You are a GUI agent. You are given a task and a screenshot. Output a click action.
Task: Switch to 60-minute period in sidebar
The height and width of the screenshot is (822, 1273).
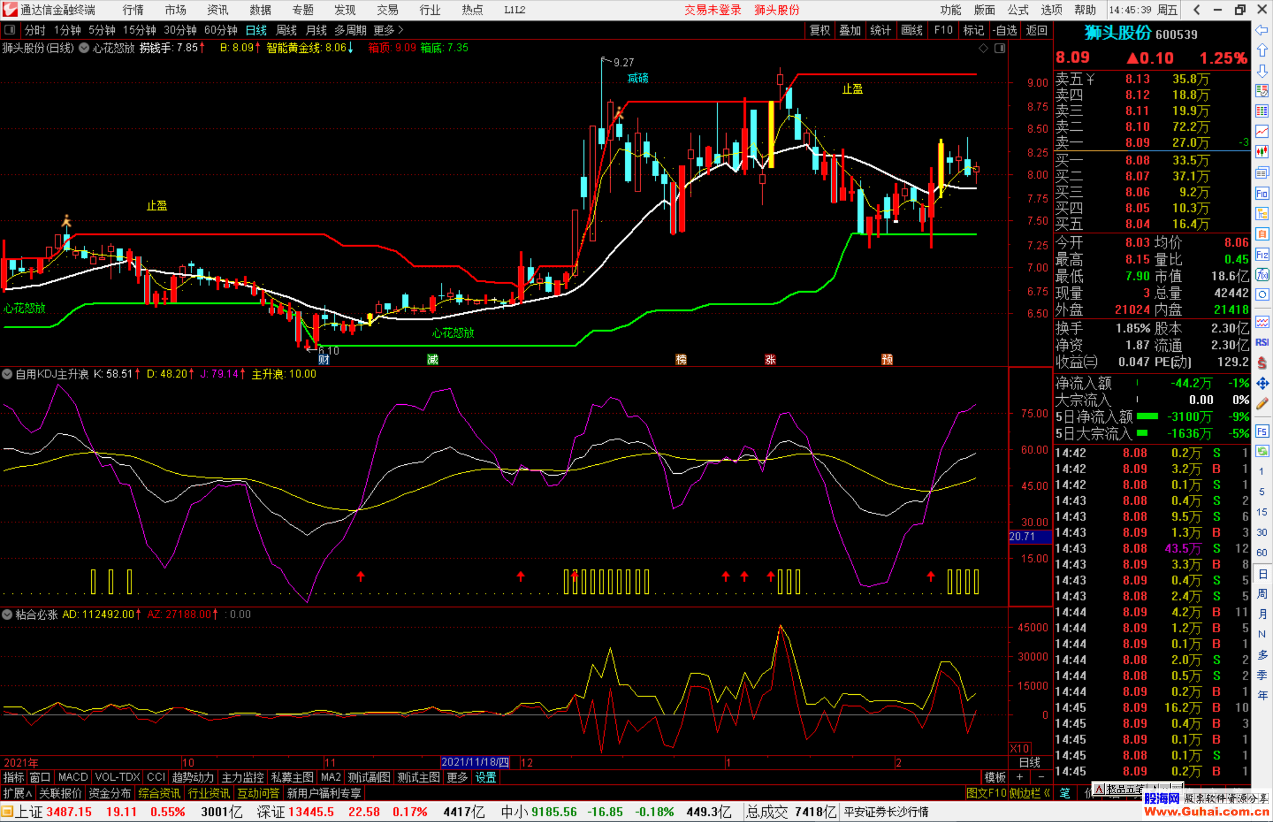click(x=1262, y=553)
